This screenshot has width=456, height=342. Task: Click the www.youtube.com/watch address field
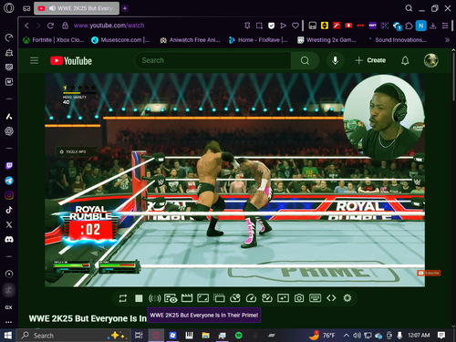pyautogui.click(x=109, y=26)
